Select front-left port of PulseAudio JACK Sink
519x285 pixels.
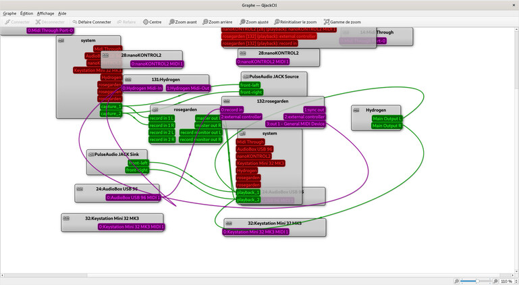pyautogui.click(x=138, y=163)
